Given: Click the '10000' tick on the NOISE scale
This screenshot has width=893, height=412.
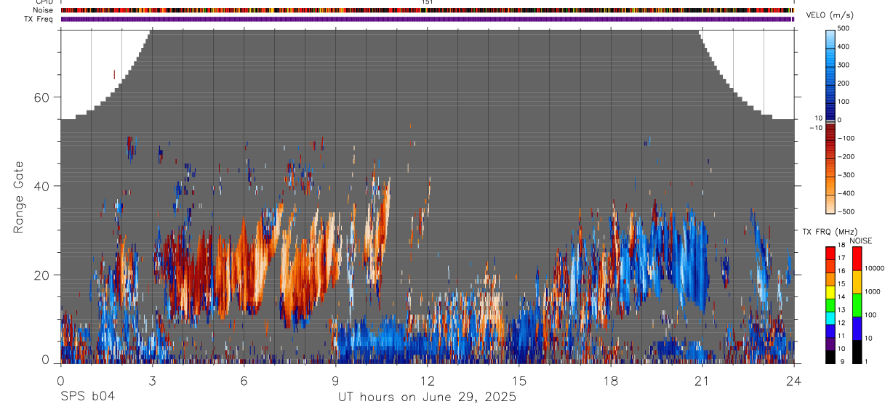Looking at the screenshot, I should (x=874, y=268).
